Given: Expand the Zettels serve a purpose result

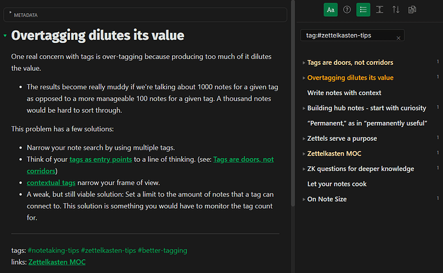Looking at the screenshot, I should pos(304,139).
